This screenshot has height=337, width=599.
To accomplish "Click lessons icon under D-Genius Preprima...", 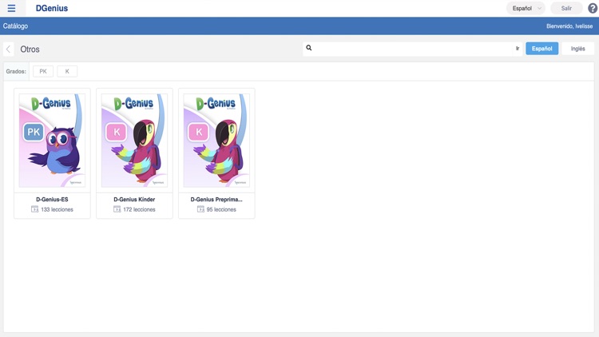I will (x=200, y=209).
